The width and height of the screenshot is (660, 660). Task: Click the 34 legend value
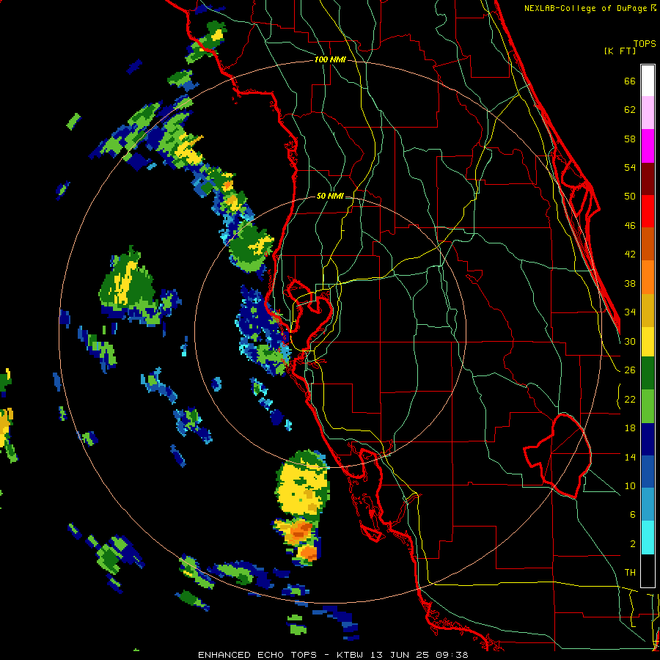point(630,312)
